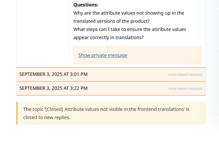
Task: Click the 'Show private message' link
Action: tap(103, 55)
